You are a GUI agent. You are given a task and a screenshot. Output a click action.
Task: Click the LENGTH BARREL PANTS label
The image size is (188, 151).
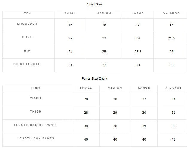36,125
